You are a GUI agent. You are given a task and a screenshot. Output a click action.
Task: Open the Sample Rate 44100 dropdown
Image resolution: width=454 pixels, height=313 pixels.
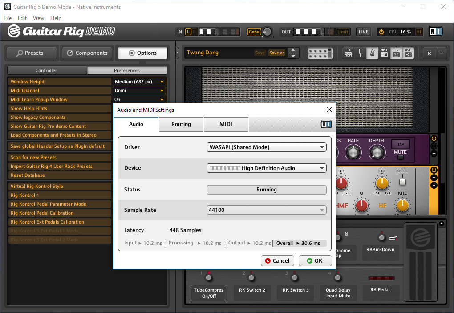pyautogui.click(x=266, y=210)
